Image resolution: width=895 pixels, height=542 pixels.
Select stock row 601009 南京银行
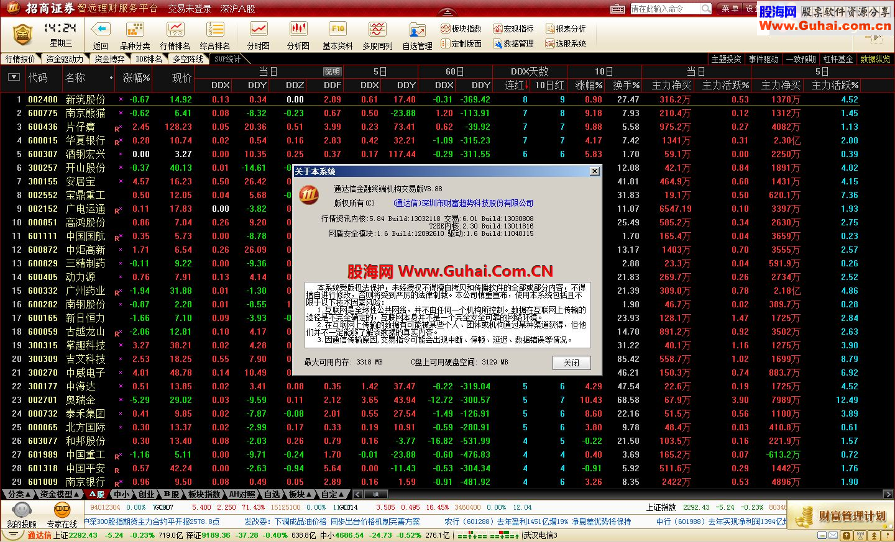[x=430, y=482]
